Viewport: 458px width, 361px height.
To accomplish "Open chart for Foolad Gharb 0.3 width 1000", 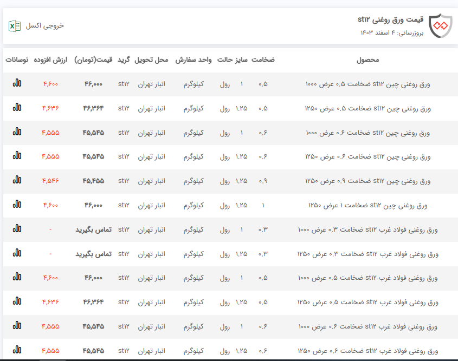I will pyautogui.click(x=17, y=229).
